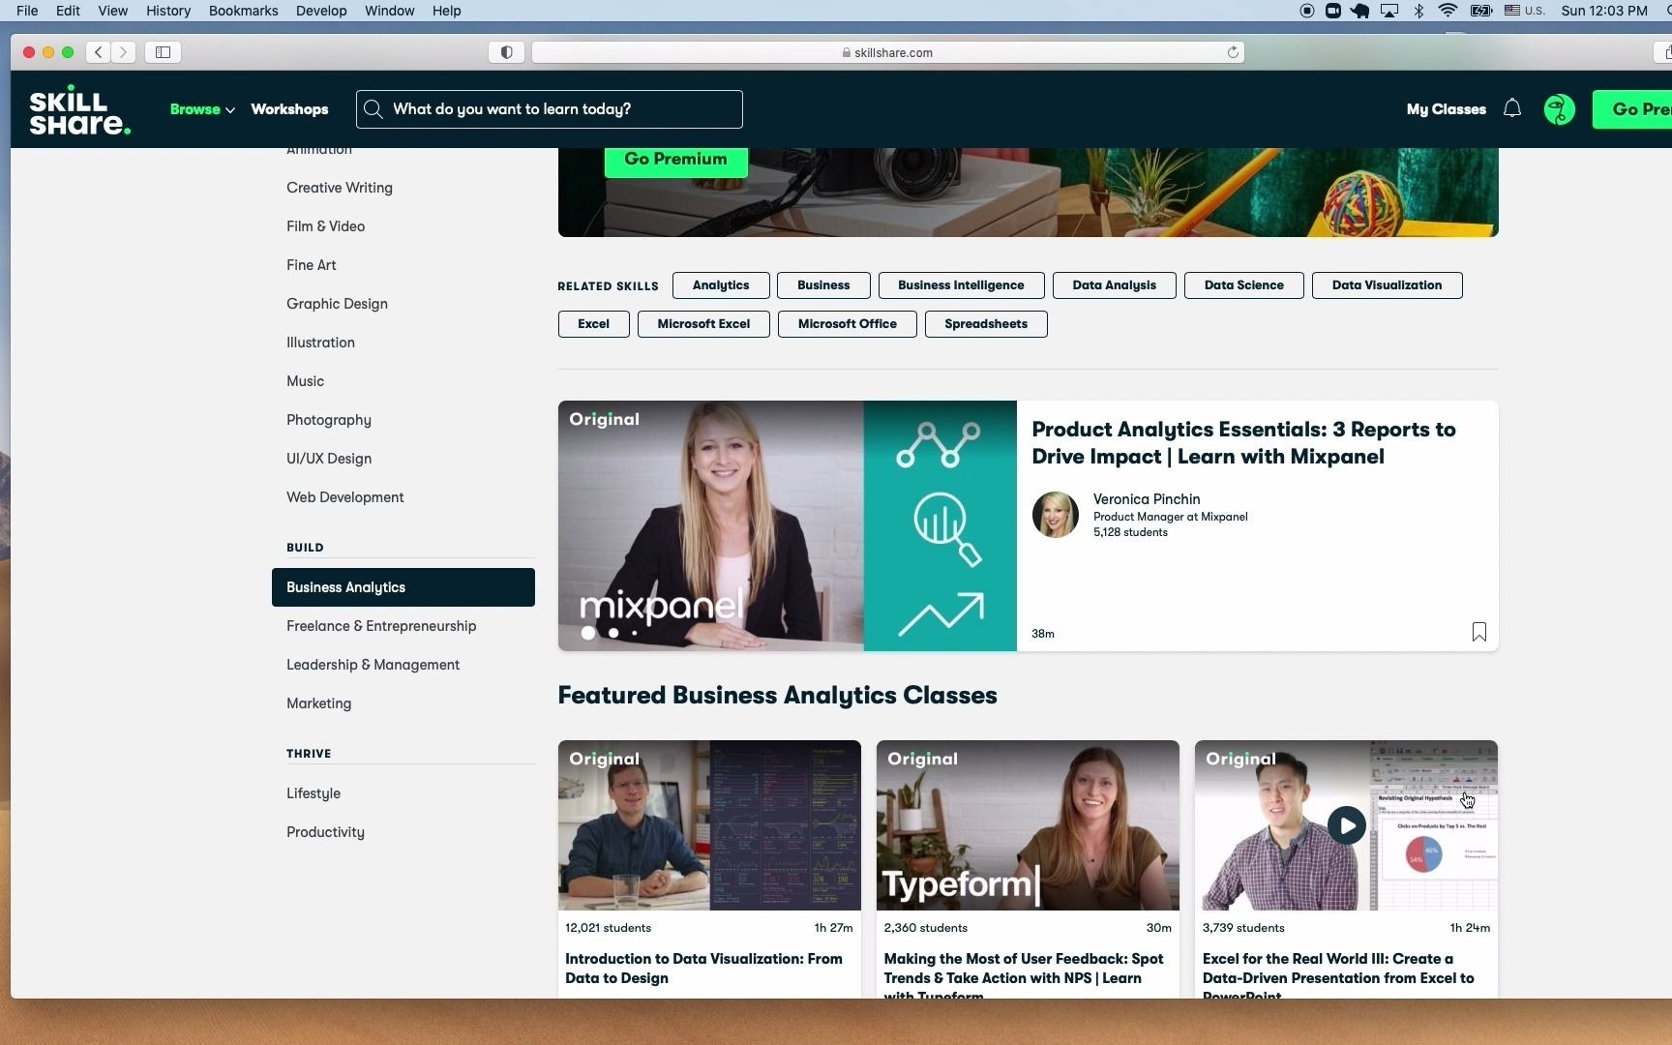Open Creative Writing category in sidebar

pyautogui.click(x=340, y=188)
